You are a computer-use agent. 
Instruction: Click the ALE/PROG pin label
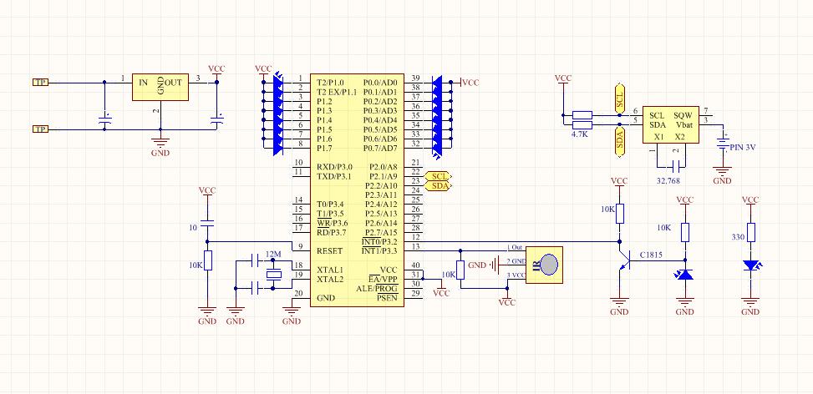point(377,288)
